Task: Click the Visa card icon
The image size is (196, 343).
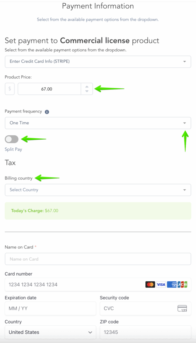Action: [161, 284]
